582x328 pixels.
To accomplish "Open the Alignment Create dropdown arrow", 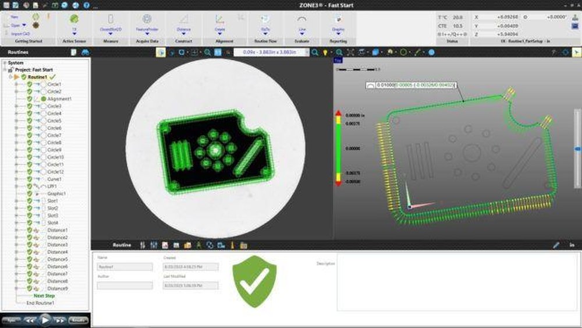I will click(x=220, y=34).
